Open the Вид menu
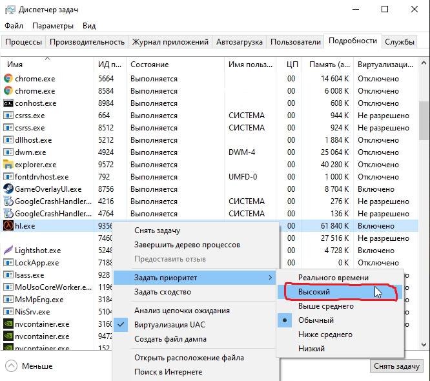The image size is (430, 381). point(89,26)
